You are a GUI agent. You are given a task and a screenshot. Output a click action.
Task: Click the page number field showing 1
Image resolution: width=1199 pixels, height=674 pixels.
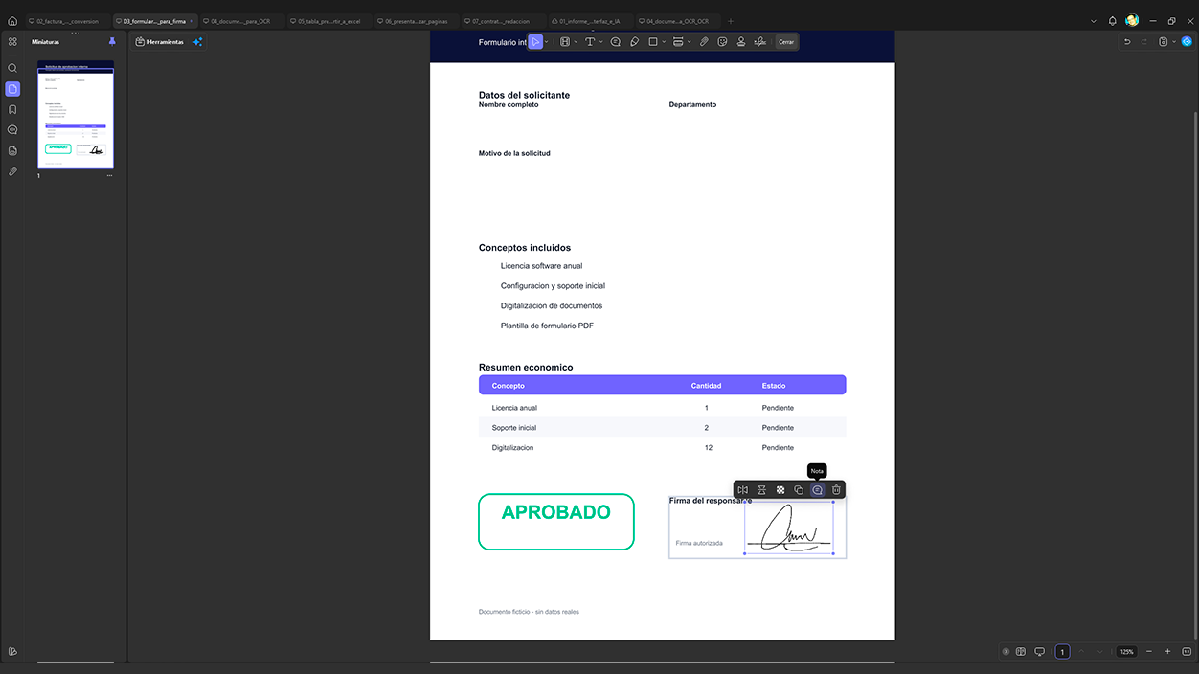point(1062,652)
